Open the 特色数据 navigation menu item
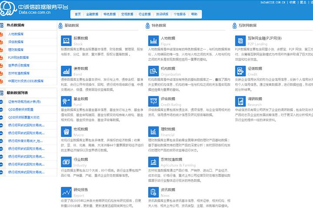Viewport: 313px width, 208px height. (x=110, y=14)
